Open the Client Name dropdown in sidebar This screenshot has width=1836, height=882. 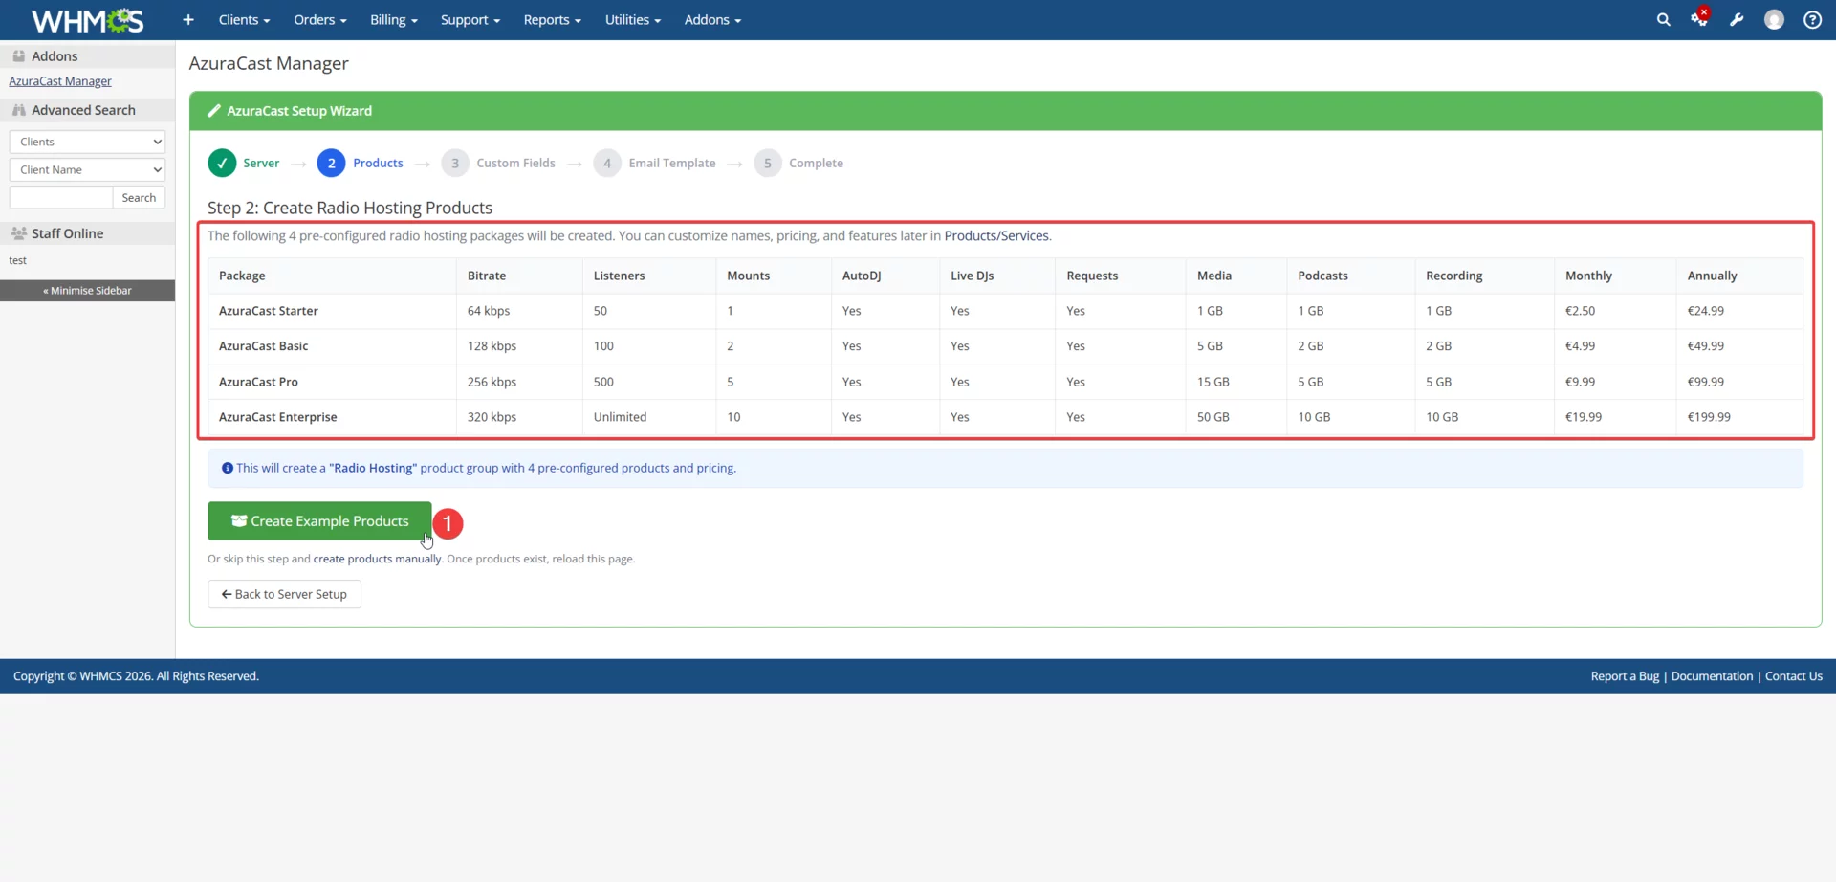point(87,169)
